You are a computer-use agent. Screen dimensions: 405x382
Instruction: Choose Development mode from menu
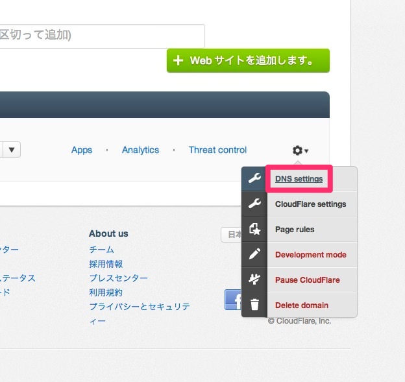point(311,255)
